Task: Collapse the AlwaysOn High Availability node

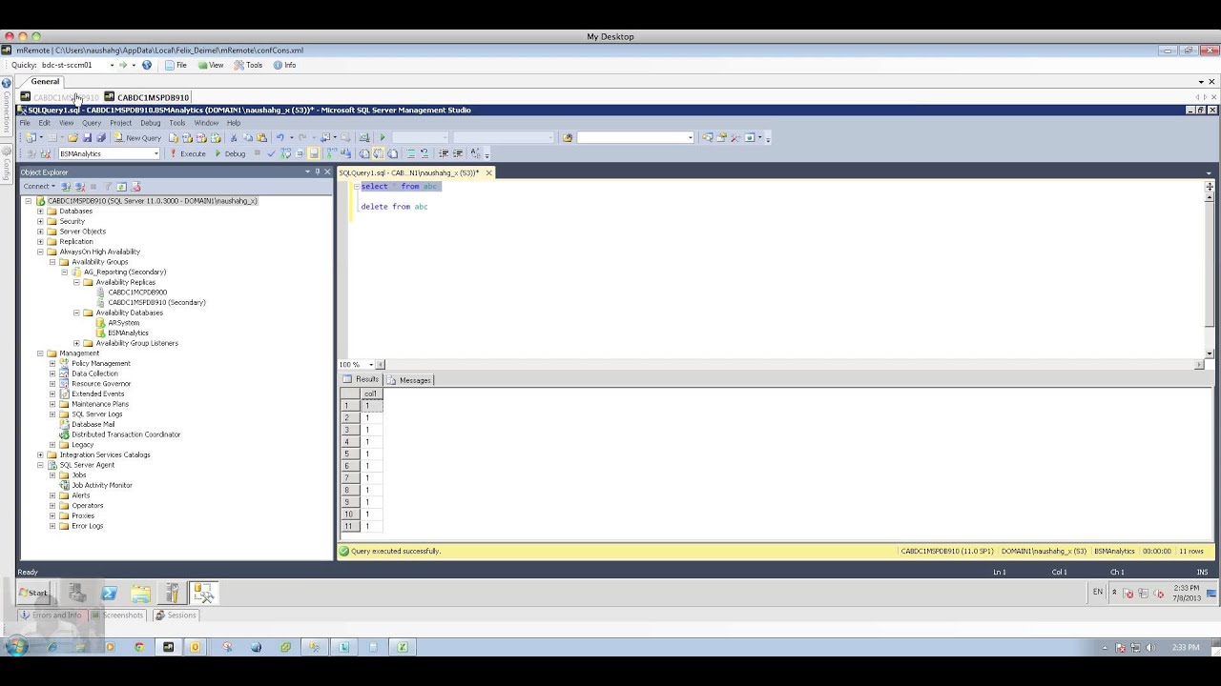Action: pyautogui.click(x=40, y=252)
